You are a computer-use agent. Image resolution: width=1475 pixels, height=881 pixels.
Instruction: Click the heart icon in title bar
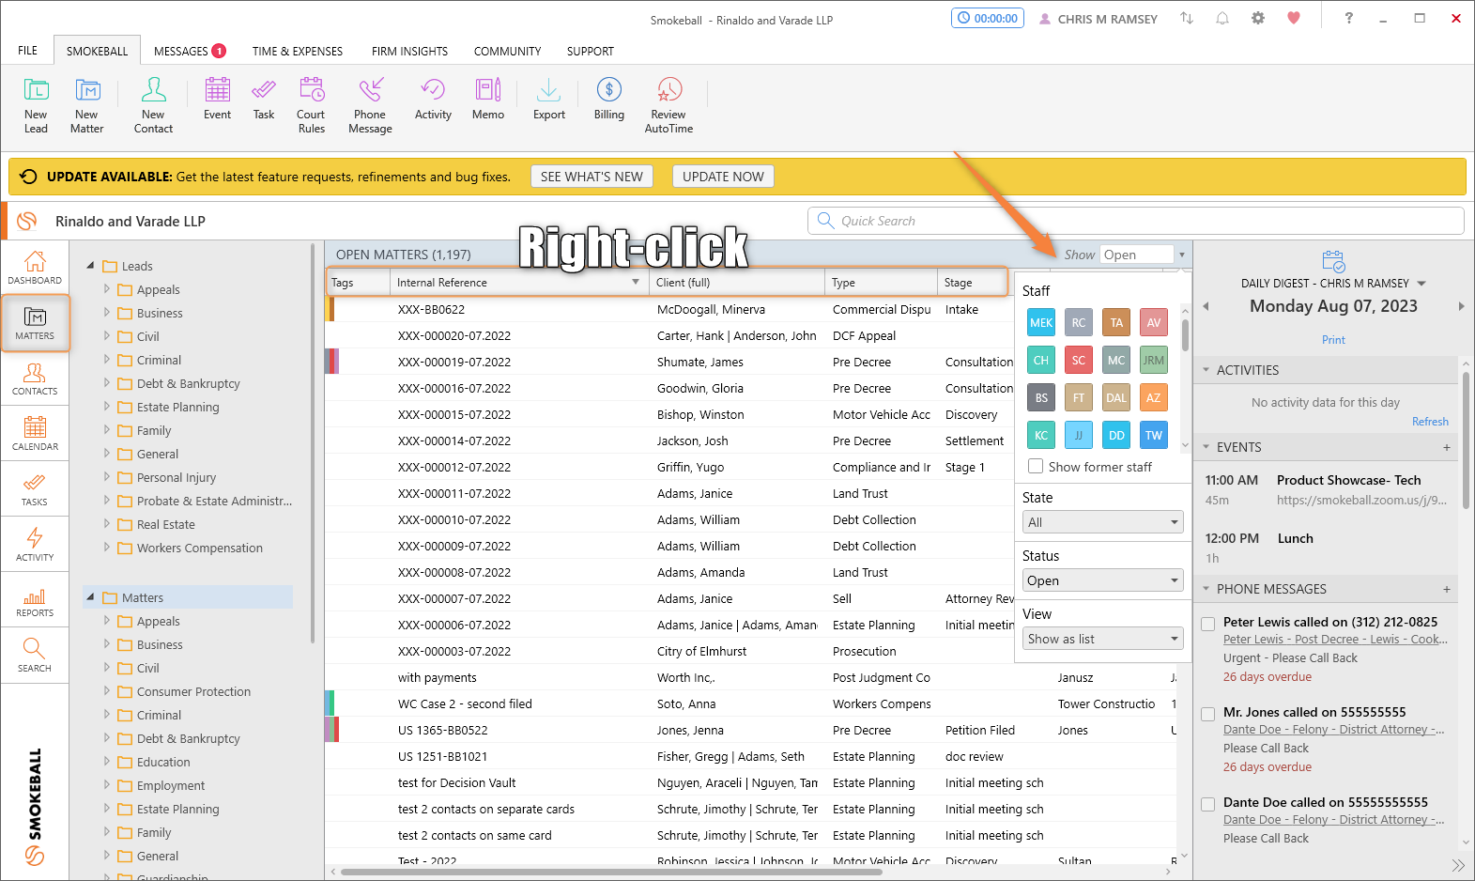(1294, 19)
